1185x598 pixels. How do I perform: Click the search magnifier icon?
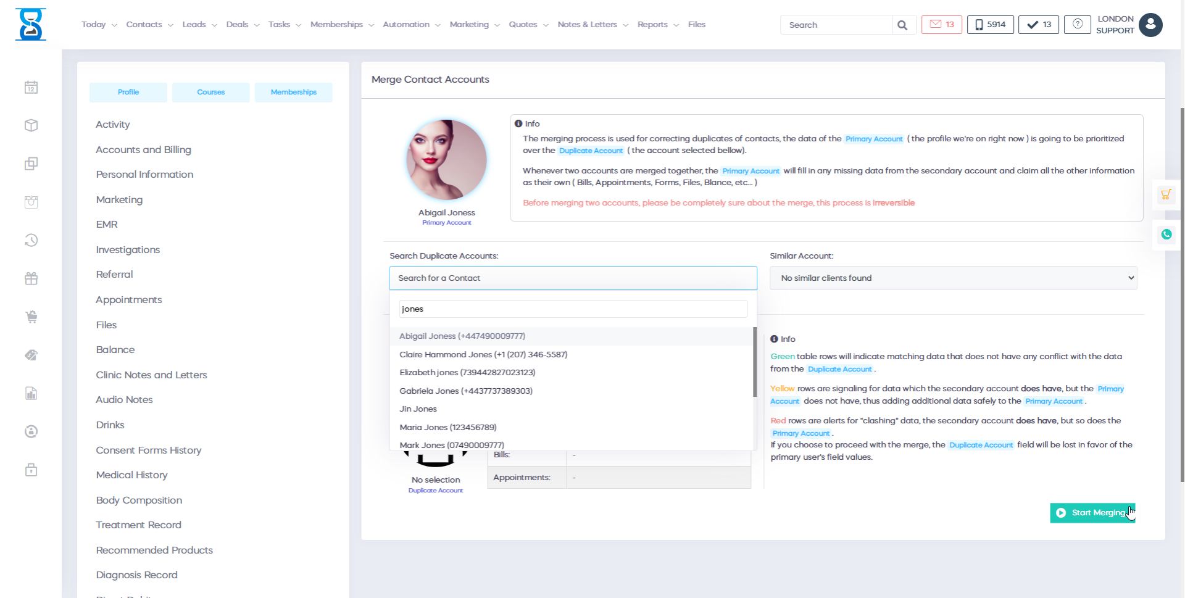[x=902, y=25]
